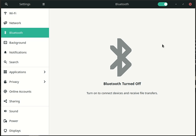Expand the Applications submenu chevron
This screenshot has height=136, width=196.
[45, 72]
